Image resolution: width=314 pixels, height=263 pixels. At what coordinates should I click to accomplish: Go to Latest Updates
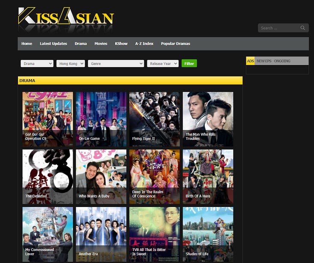click(x=53, y=44)
